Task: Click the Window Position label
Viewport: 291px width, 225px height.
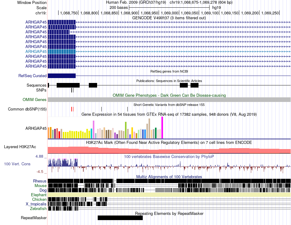Action: click(x=32, y=2)
